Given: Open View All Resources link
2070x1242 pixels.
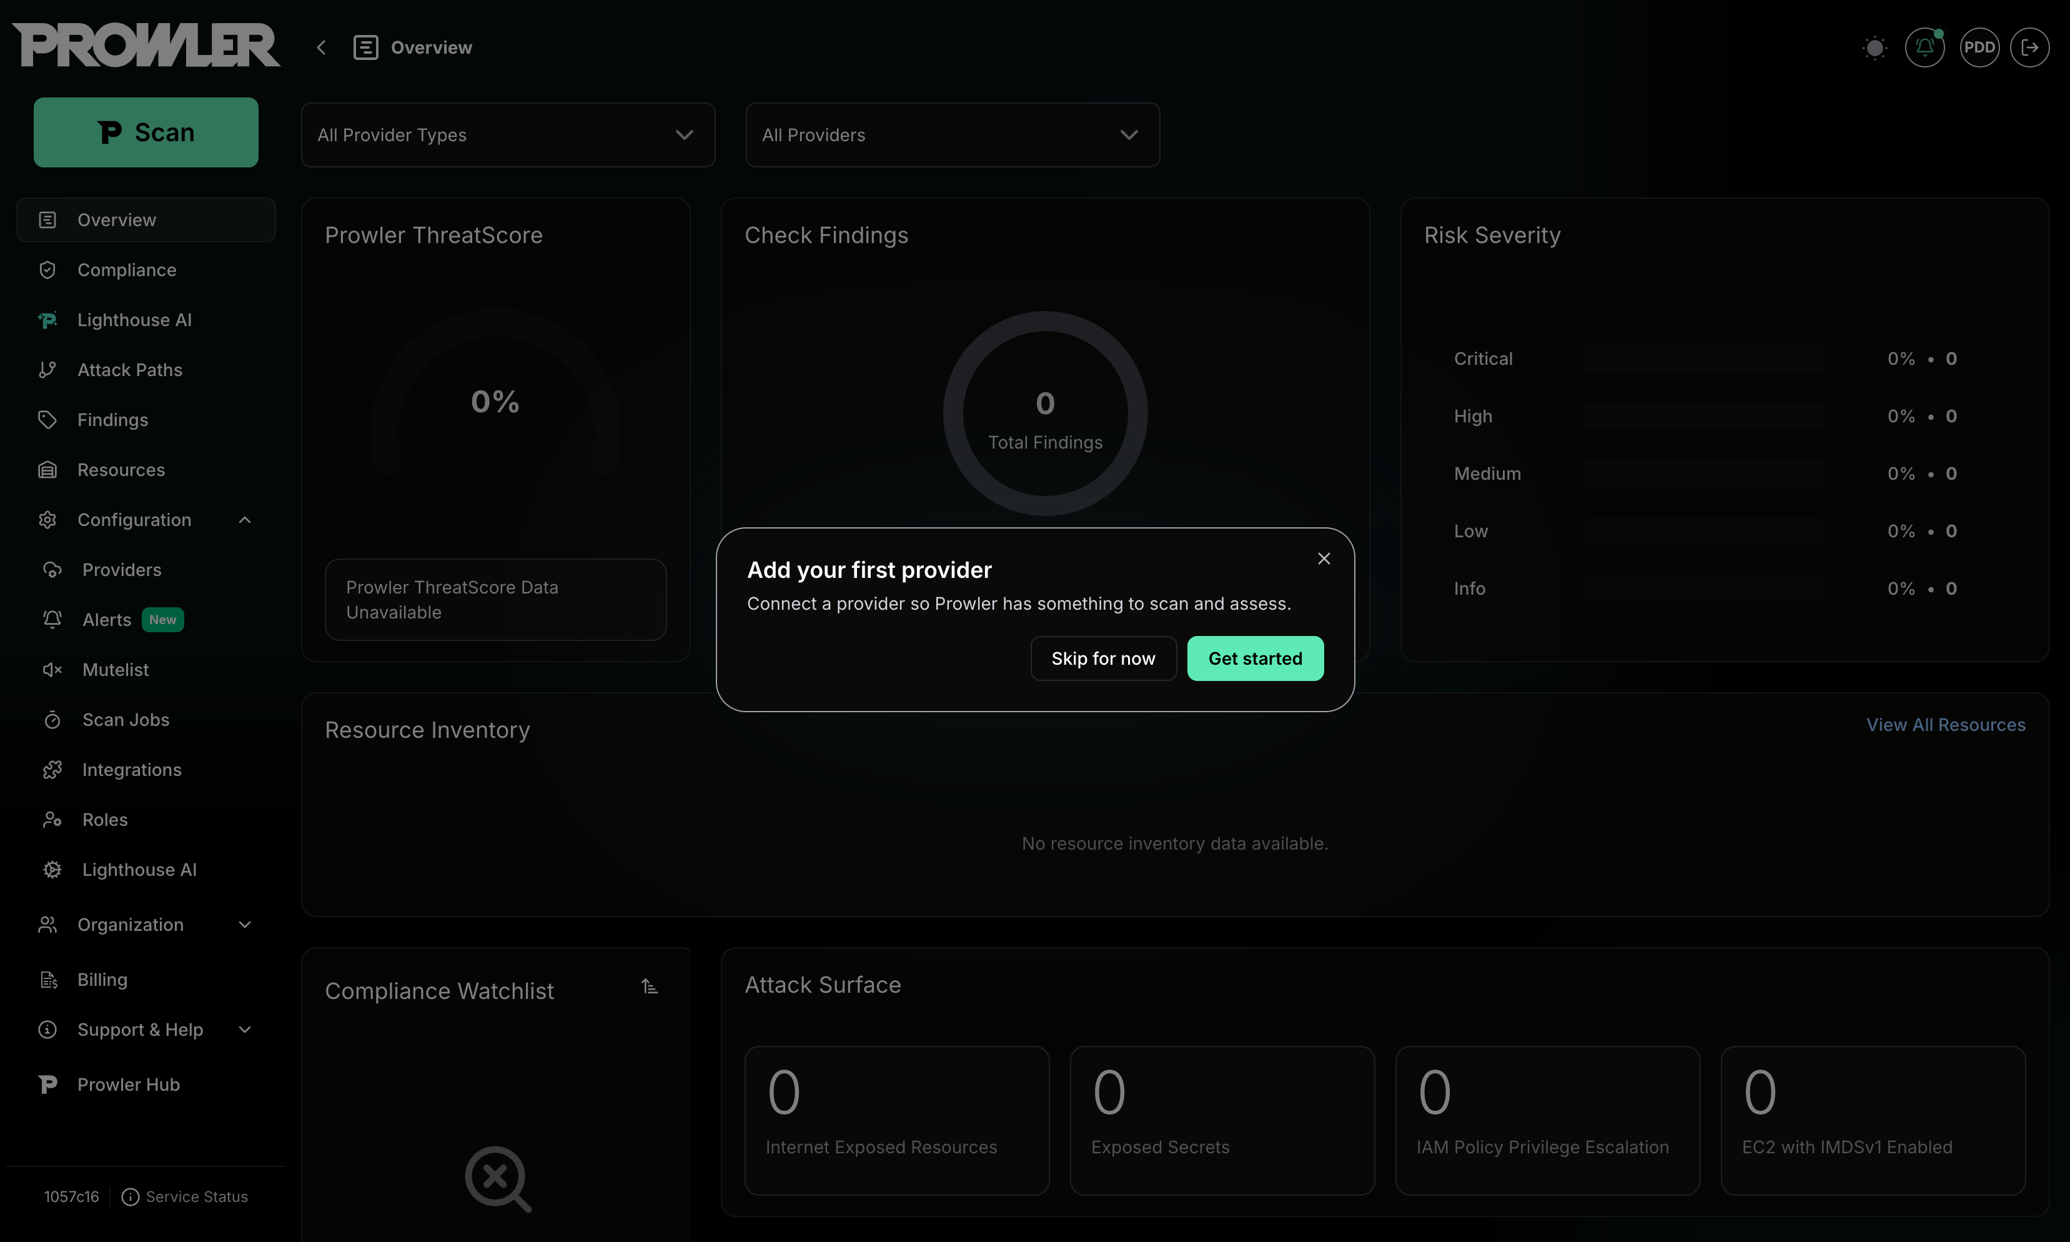Looking at the screenshot, I should click(1945, 725).
